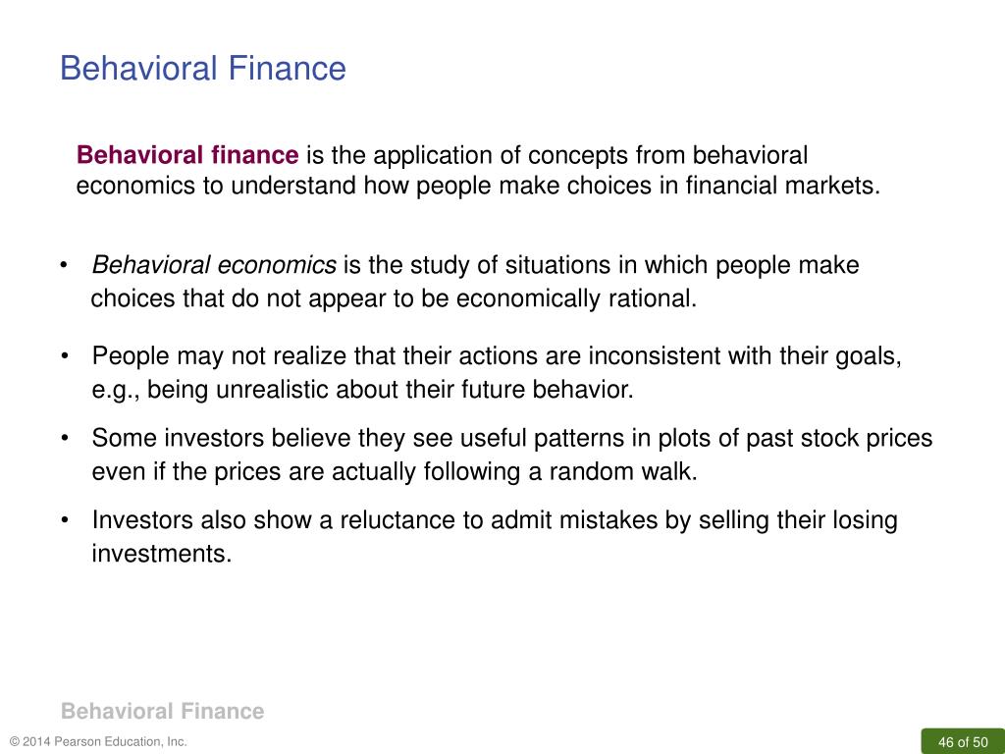Screen dimensions: 1005x754
Task: Click the words economically rational
Action: [x=576, y=298]
